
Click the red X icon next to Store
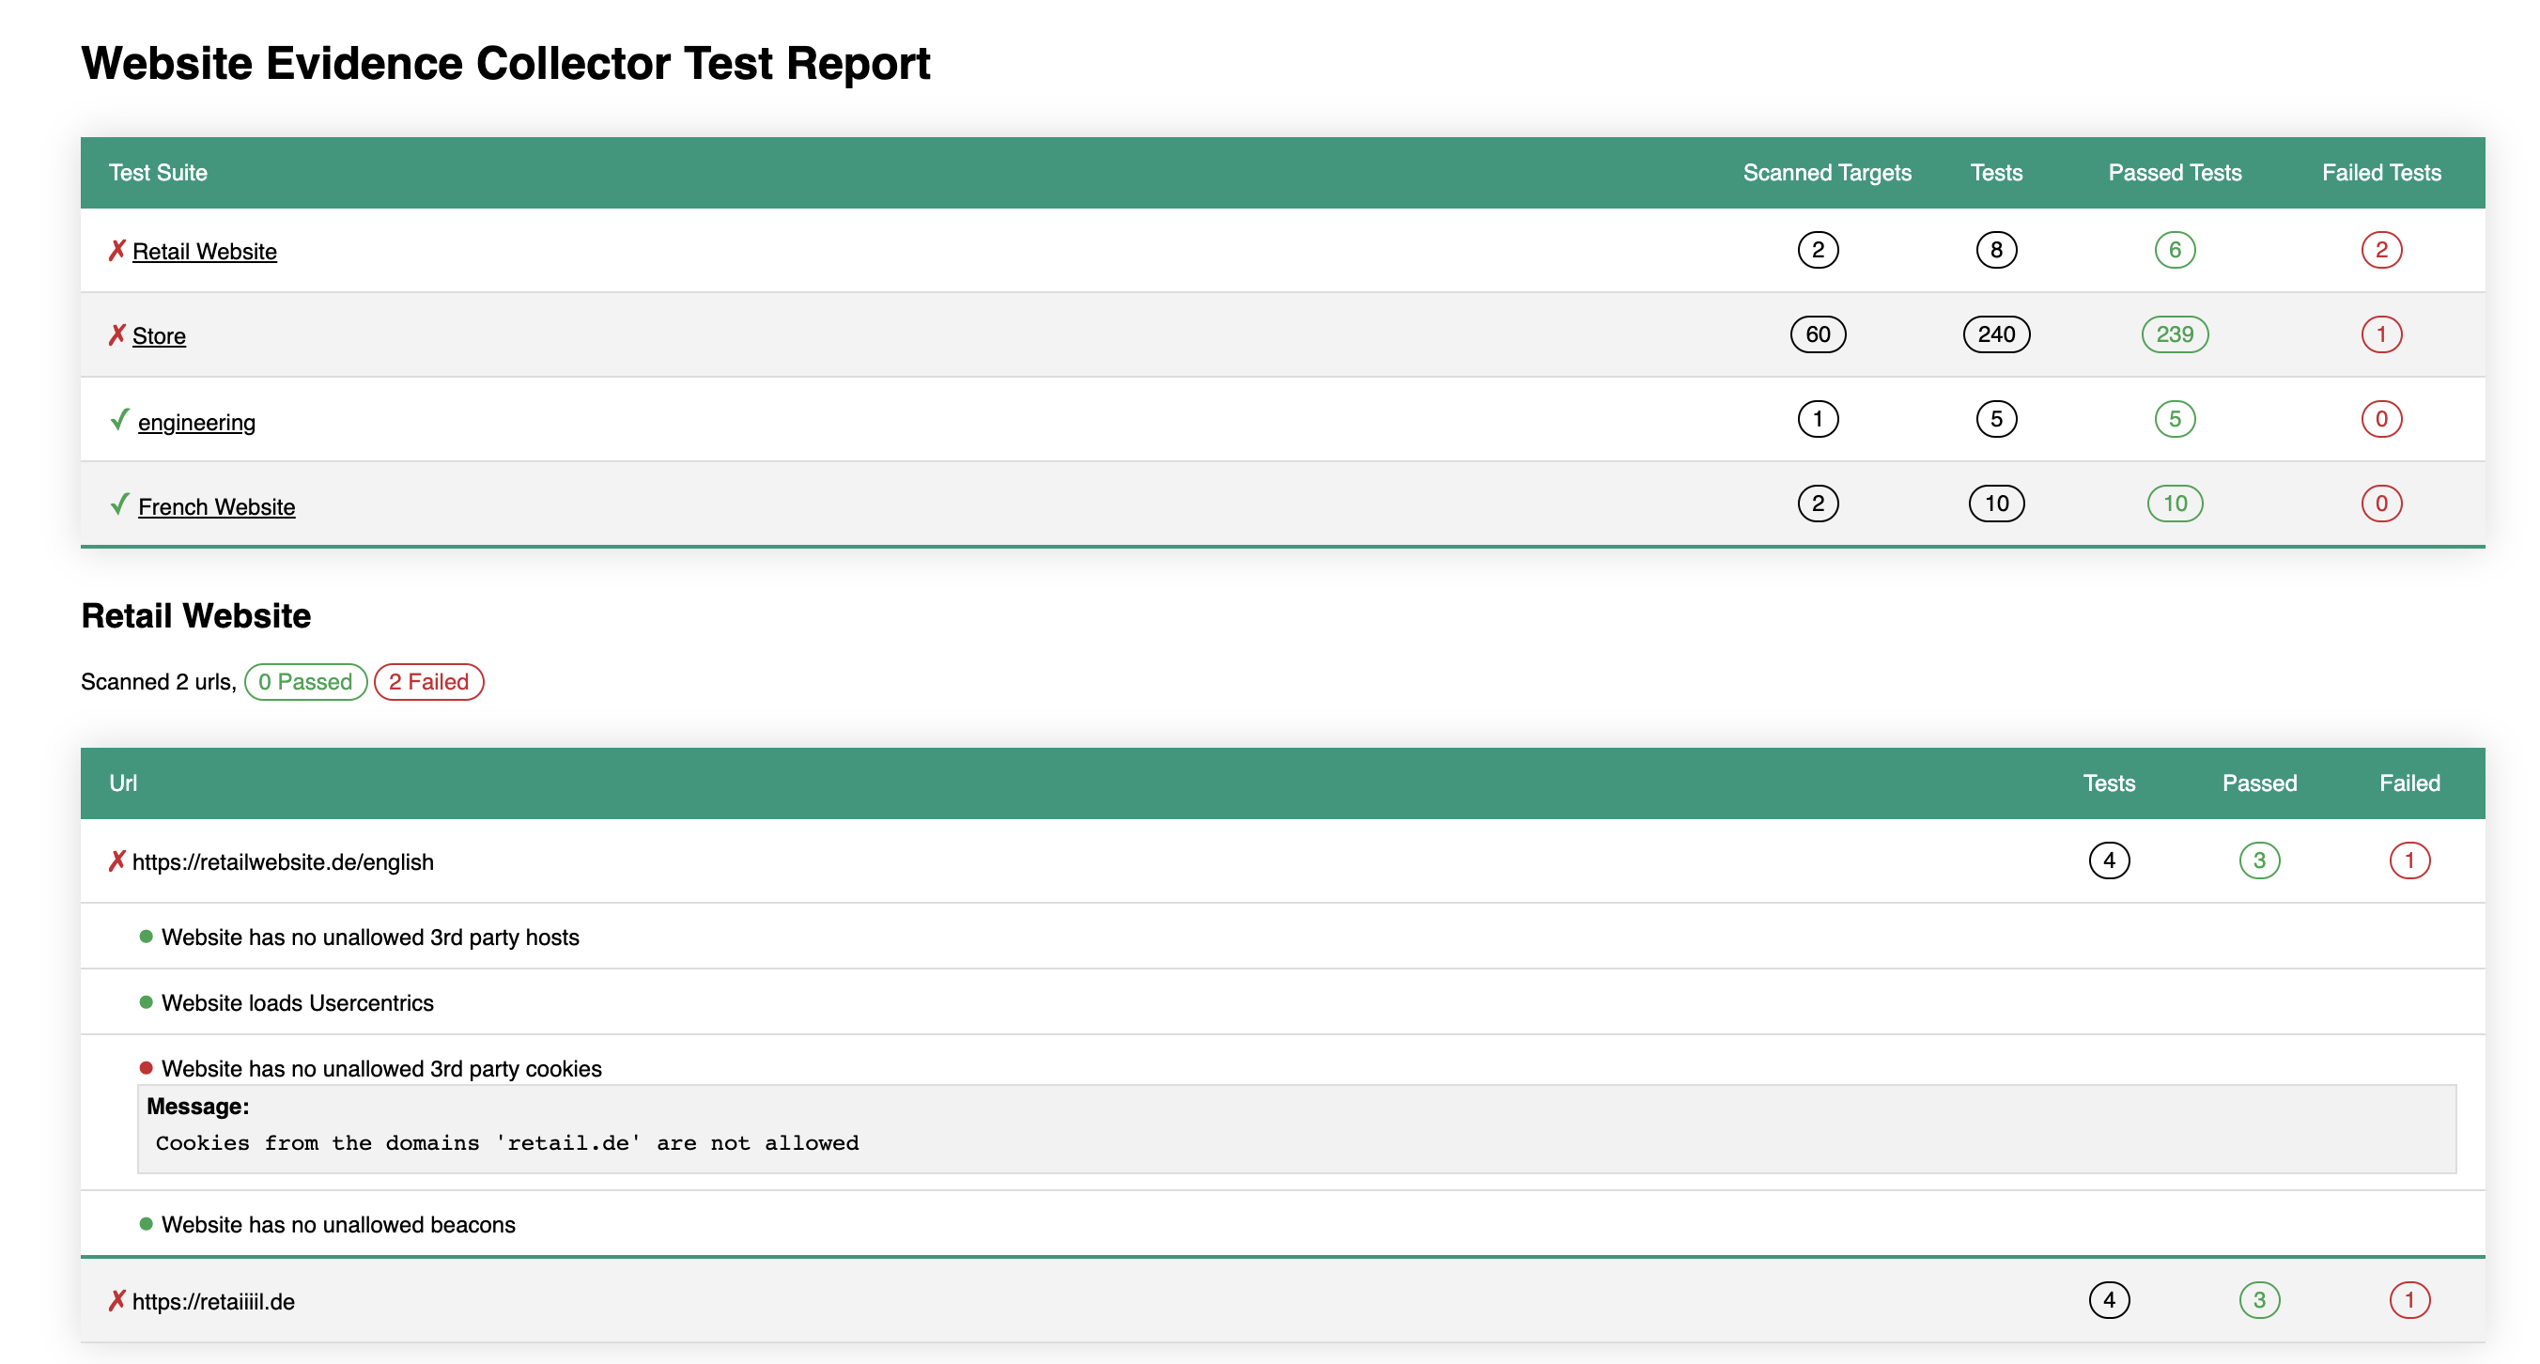point(116,335)
